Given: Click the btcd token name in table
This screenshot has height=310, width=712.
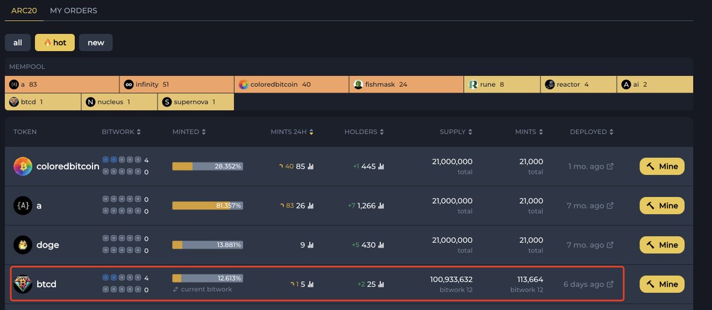Looking at the screenshot, I should 46,284.
